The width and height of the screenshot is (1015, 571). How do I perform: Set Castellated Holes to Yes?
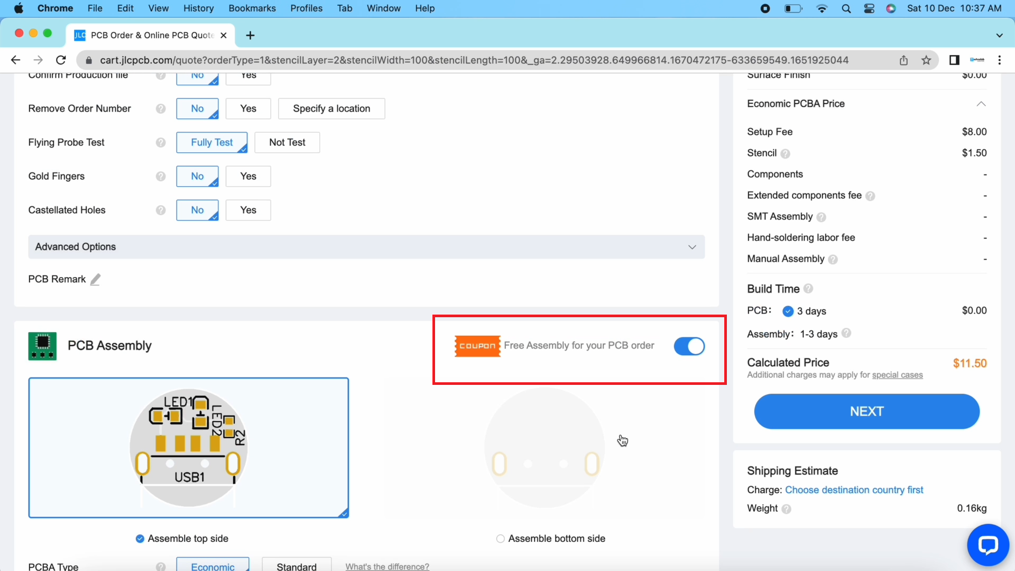click(x=248, y=210)
